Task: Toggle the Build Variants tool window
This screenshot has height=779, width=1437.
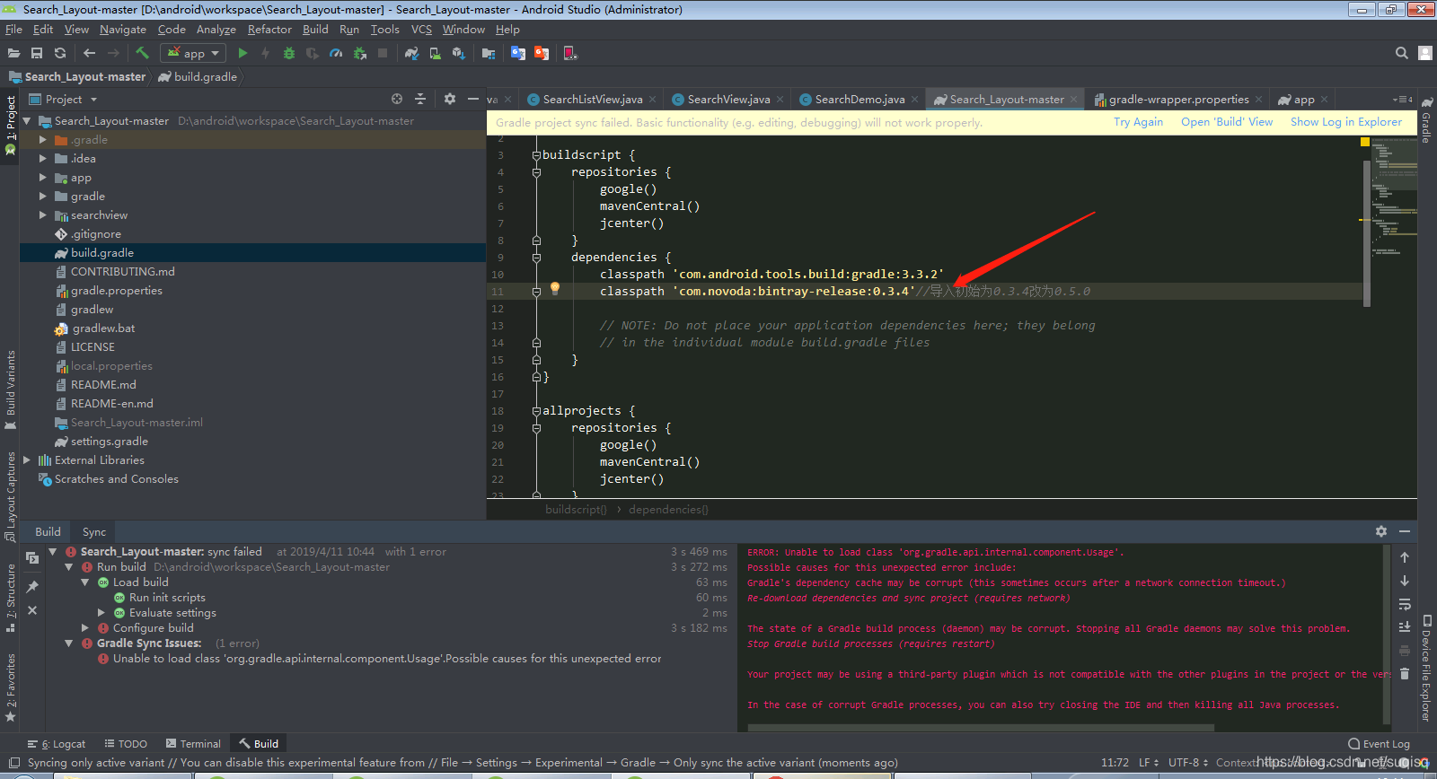Action: 11,389
